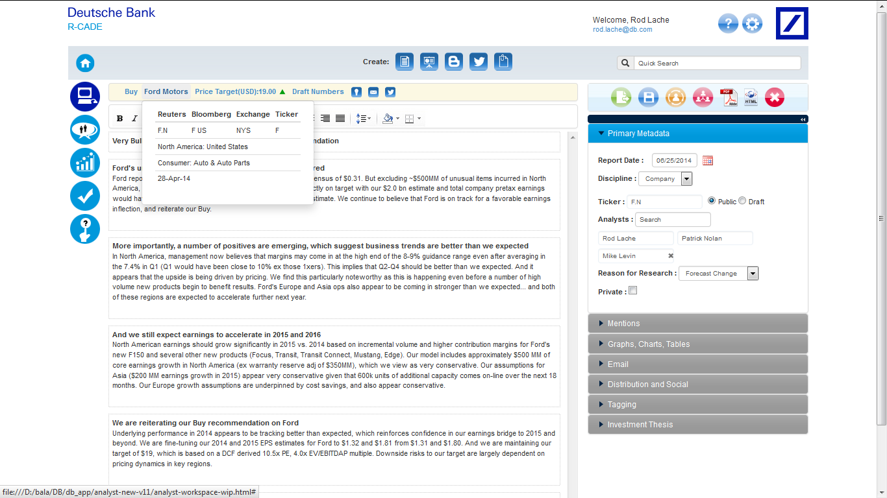Expand the Email section
Screen dimensions: 887x498
tap(698, 364)
